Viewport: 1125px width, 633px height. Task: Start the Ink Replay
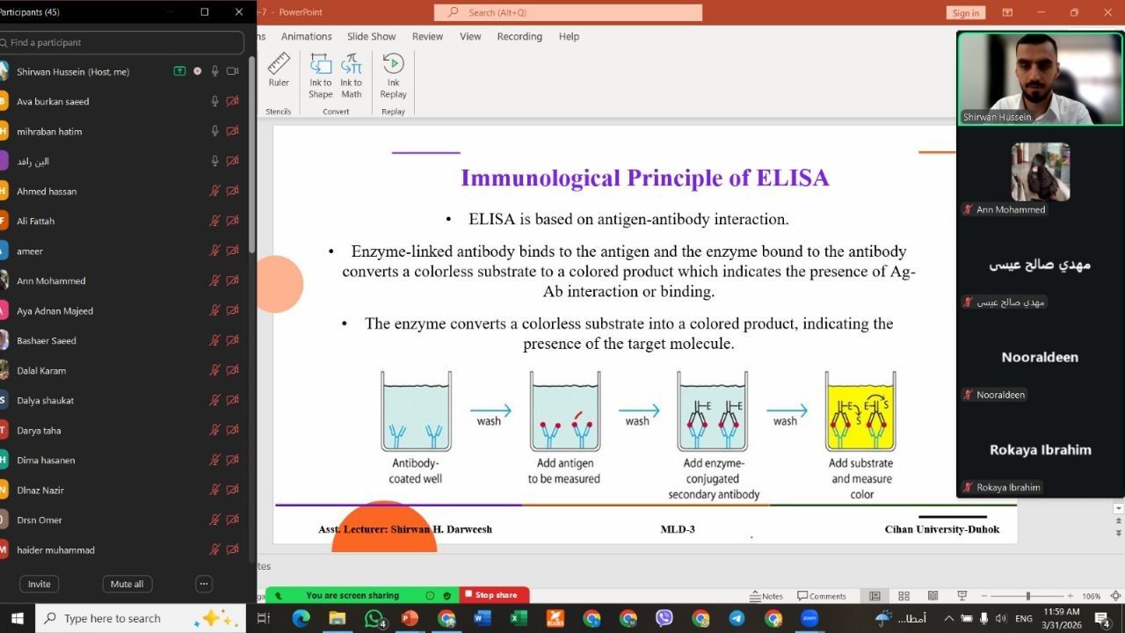pos(393,74)
